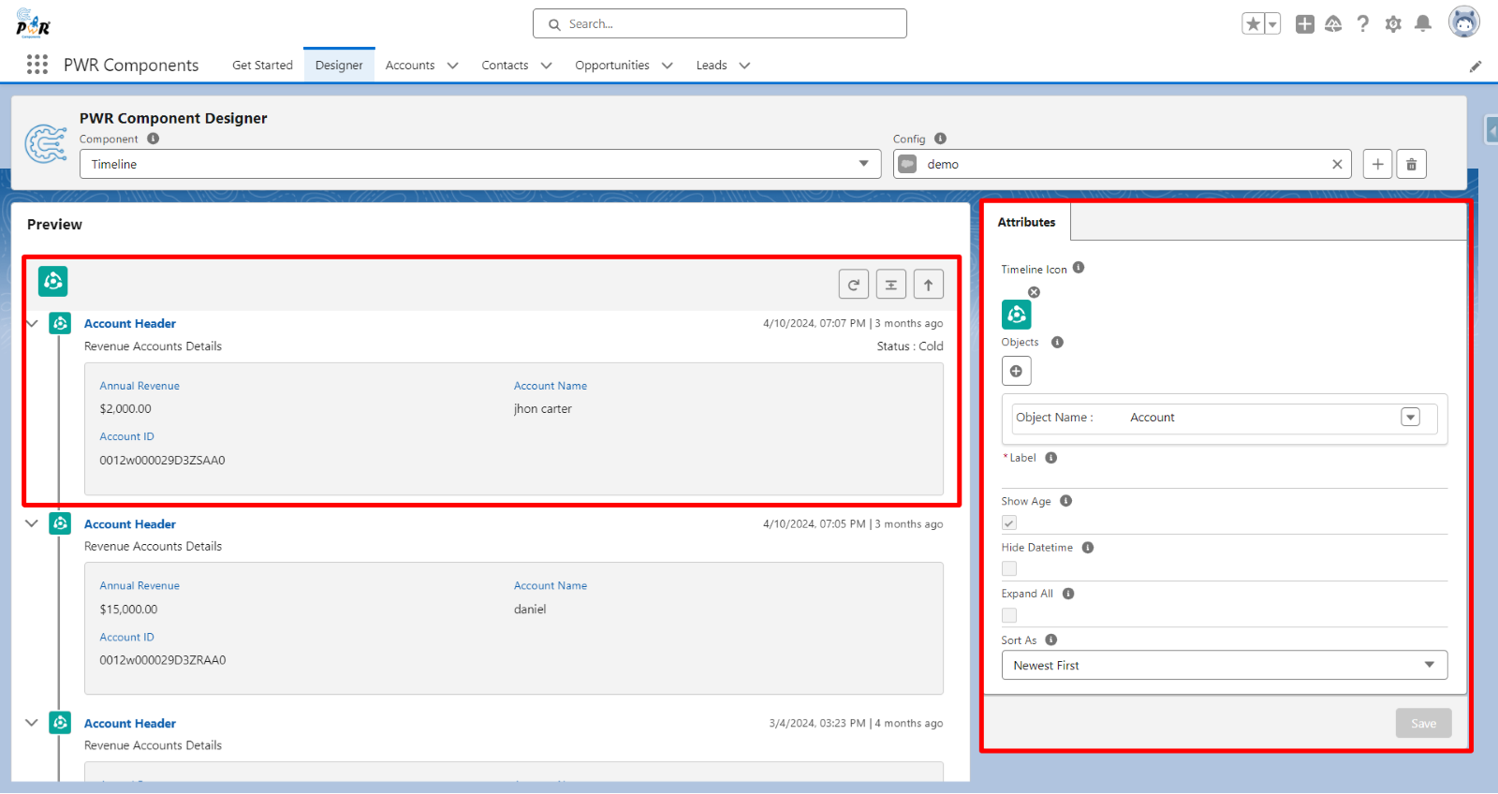The height and width of the screenshot is (794, 1498).
Task: Click the Save button
Action: (1423, 723)
